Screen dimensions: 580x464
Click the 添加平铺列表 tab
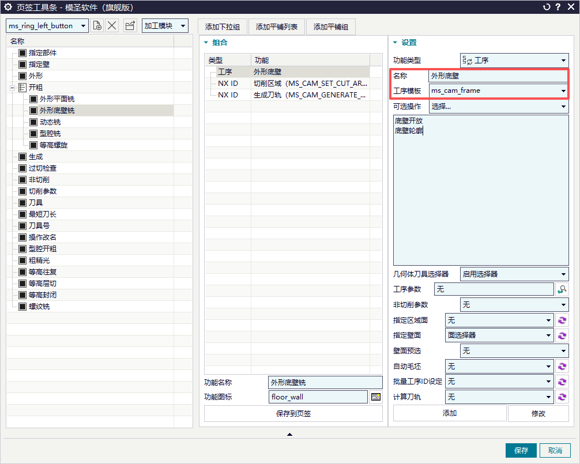(x=277, y=27)
